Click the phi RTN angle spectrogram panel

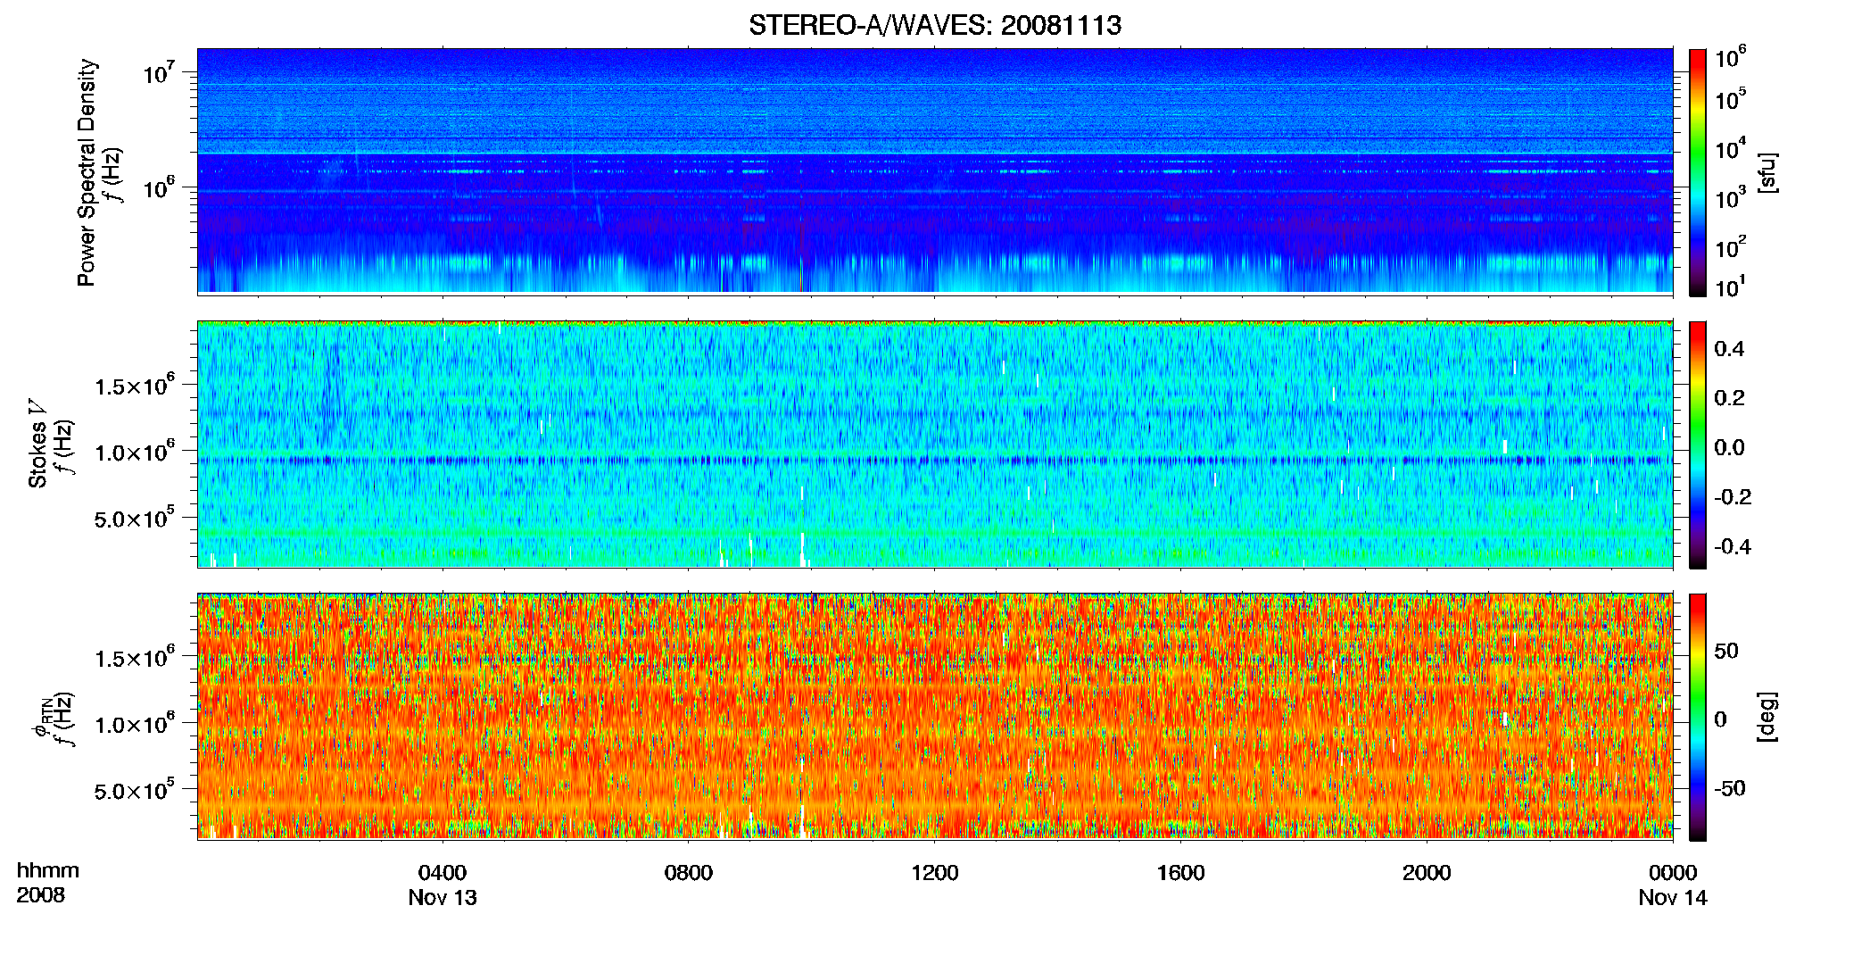click(x=935, y=716)
